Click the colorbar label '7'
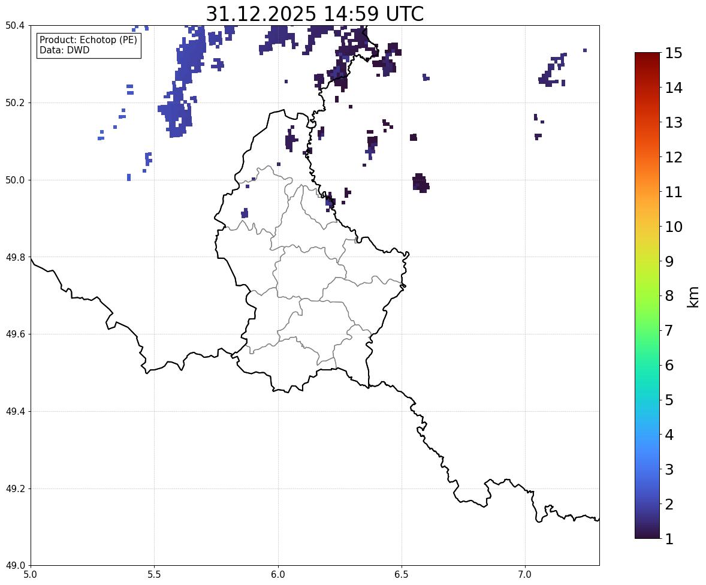 (669, 330)
